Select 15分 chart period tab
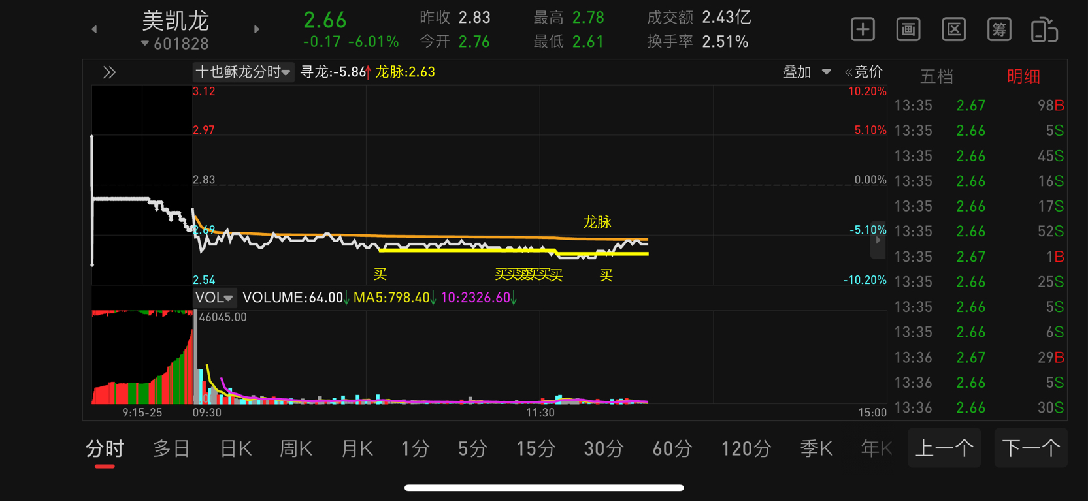The height and width of the screenshot is (502, 1088). click(536, 449)
